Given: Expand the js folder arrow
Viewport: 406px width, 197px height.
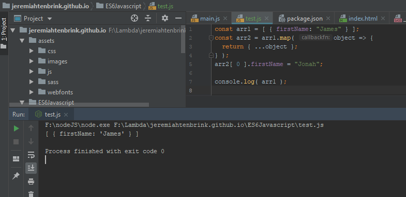Looking at the screenshot, I should pos(32,72).
